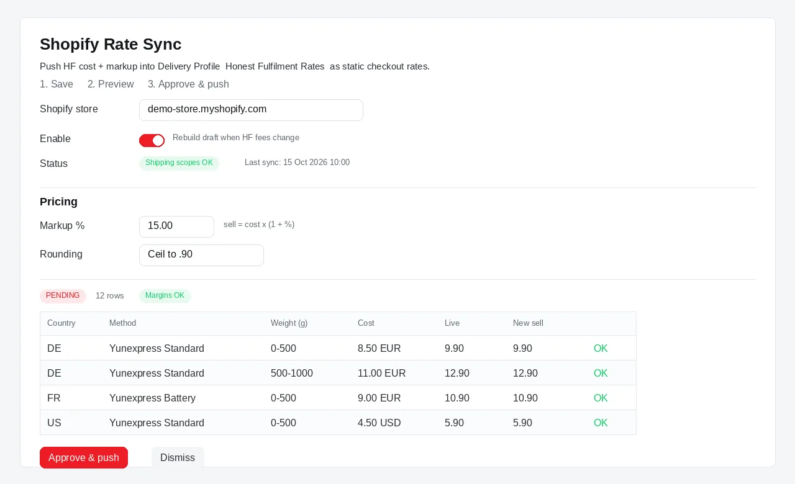Click the Country column header
The height and width of the screenshot is (484, 795).
tap(61, 323)
